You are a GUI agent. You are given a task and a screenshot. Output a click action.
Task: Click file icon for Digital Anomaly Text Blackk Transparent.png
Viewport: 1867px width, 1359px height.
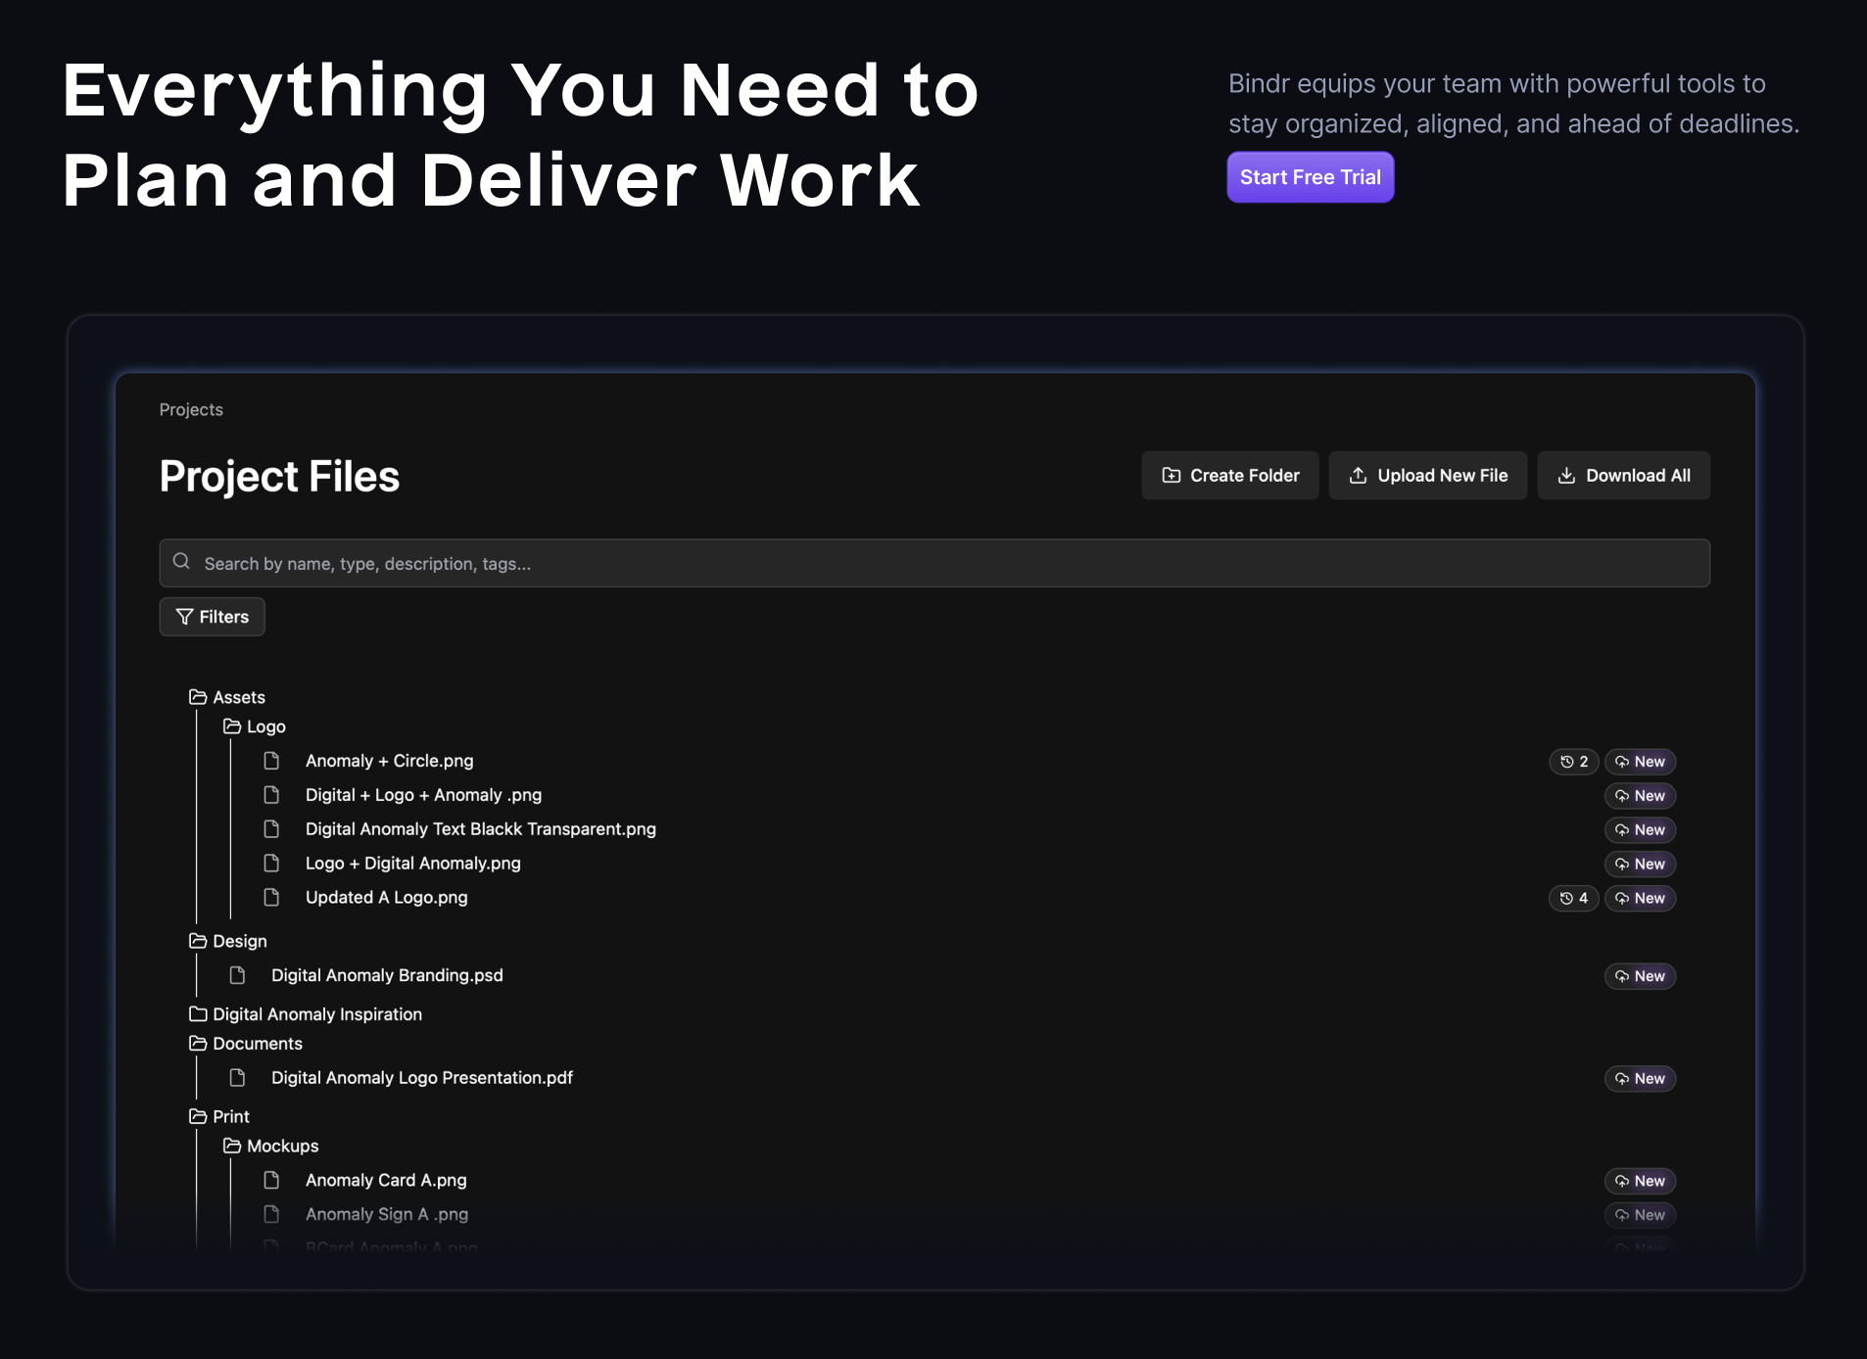[271, 829]
